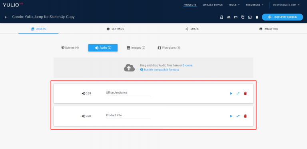The width and height of the screenshot is (307, 149).
Task: Select the Audio (2) tab
Action: click(103, 48)
